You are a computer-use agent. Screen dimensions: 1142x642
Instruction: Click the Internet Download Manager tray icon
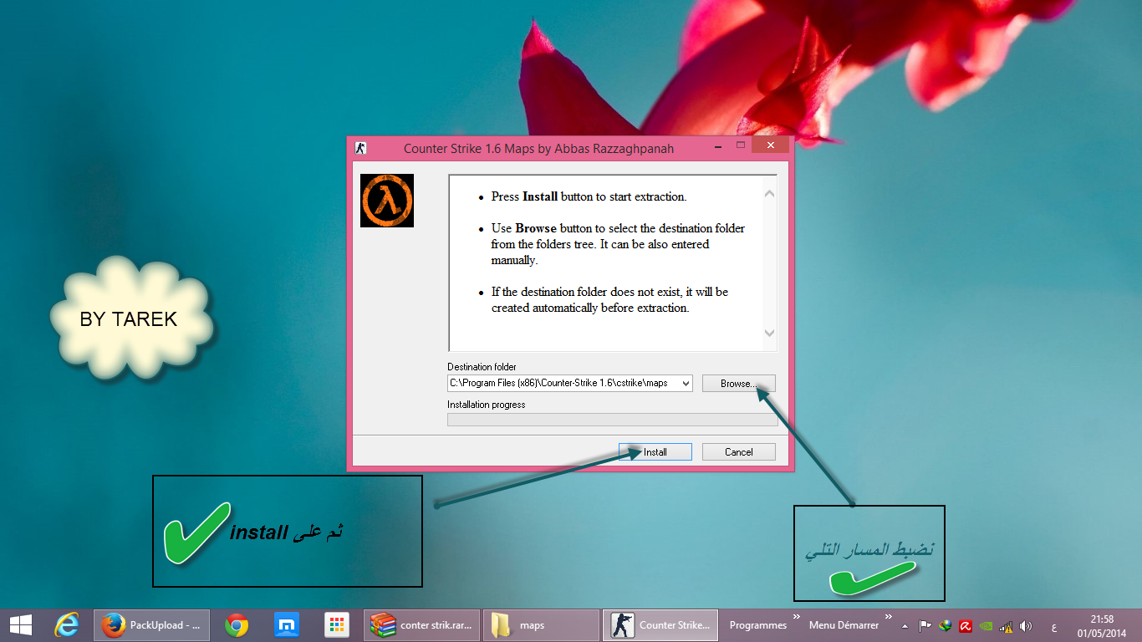click(946, 625)
